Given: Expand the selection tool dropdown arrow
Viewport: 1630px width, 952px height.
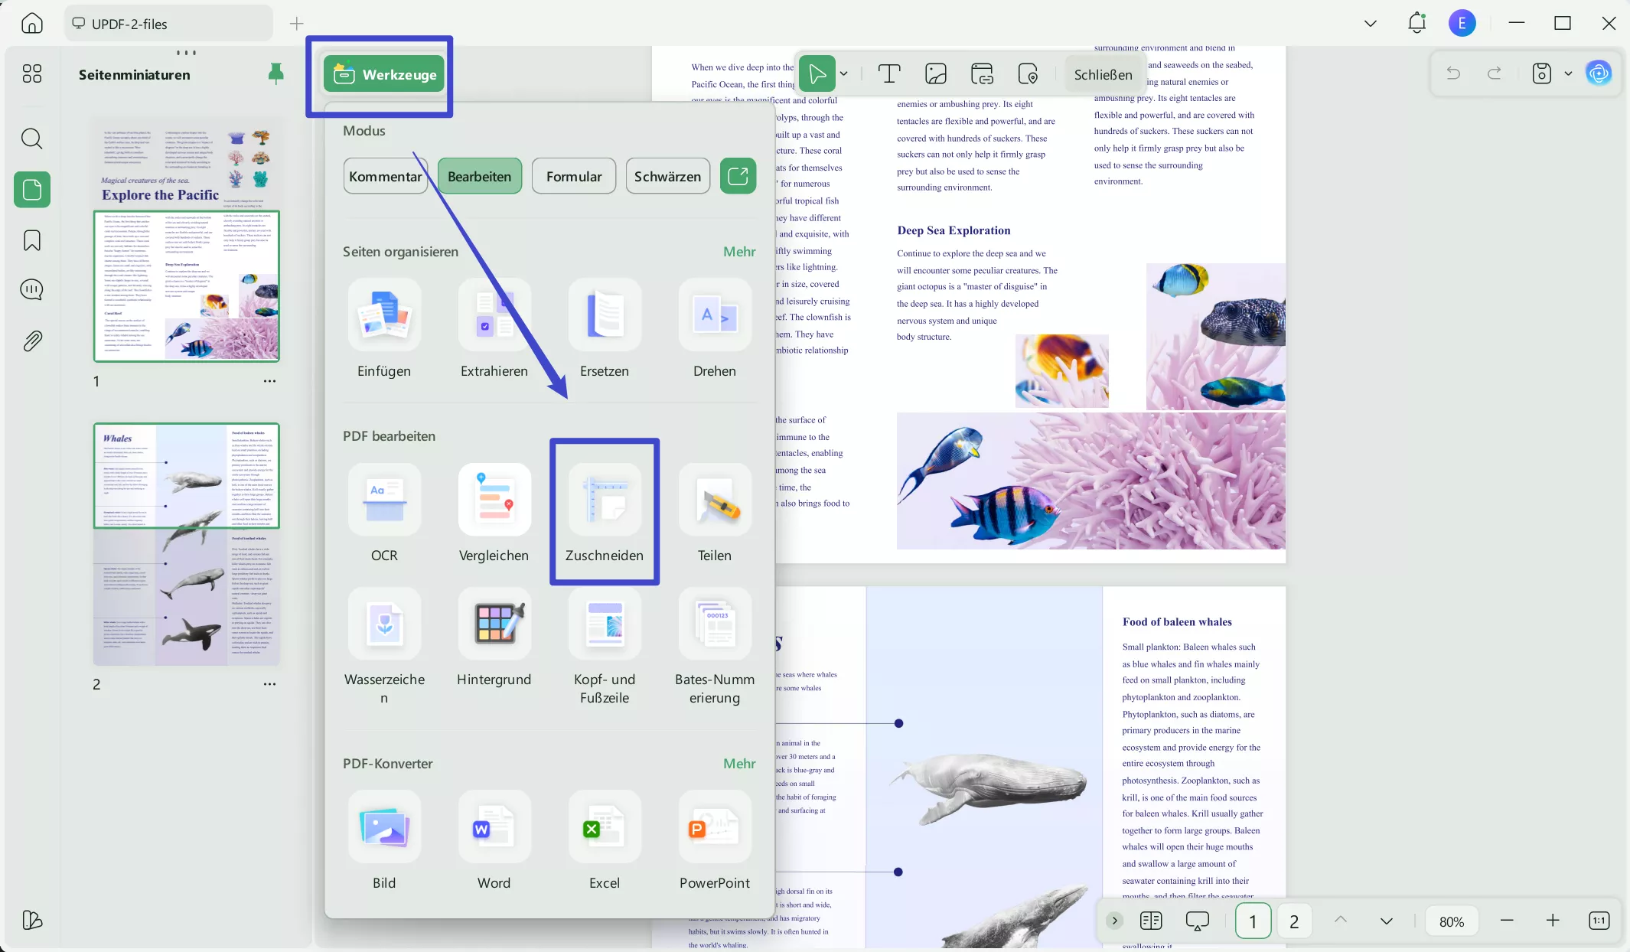Looking at the screenshot, I should 843,74.
